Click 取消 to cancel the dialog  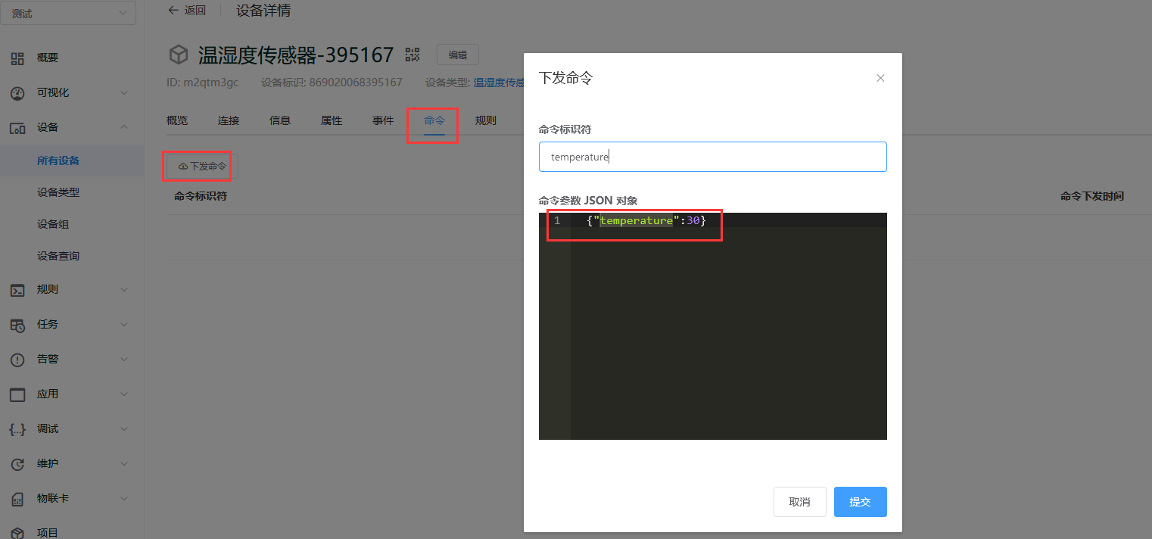[800, 502]
